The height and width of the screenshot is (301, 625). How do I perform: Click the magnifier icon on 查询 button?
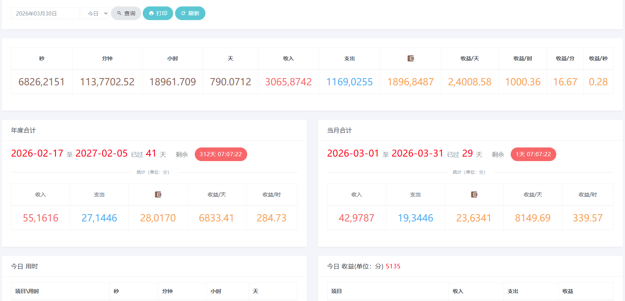pos(119,13)
